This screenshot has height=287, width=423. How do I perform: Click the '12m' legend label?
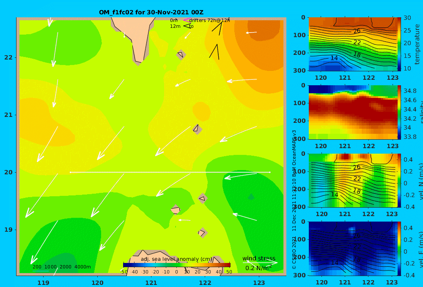[x=175, y=27]
